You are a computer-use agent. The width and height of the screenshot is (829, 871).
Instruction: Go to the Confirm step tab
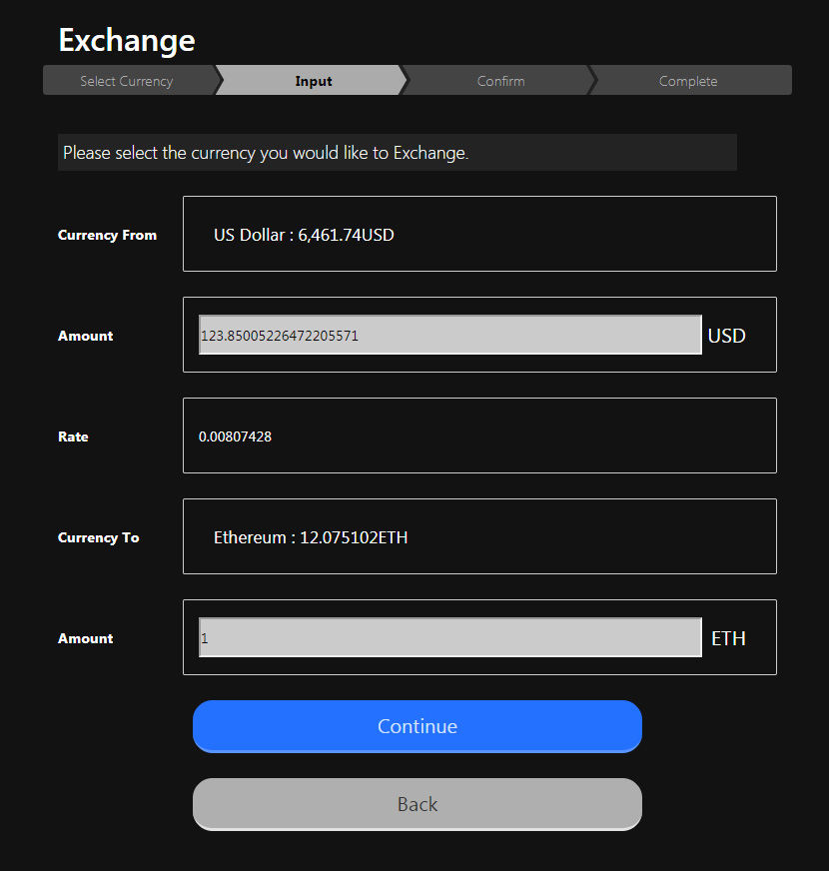click(500, 81)
